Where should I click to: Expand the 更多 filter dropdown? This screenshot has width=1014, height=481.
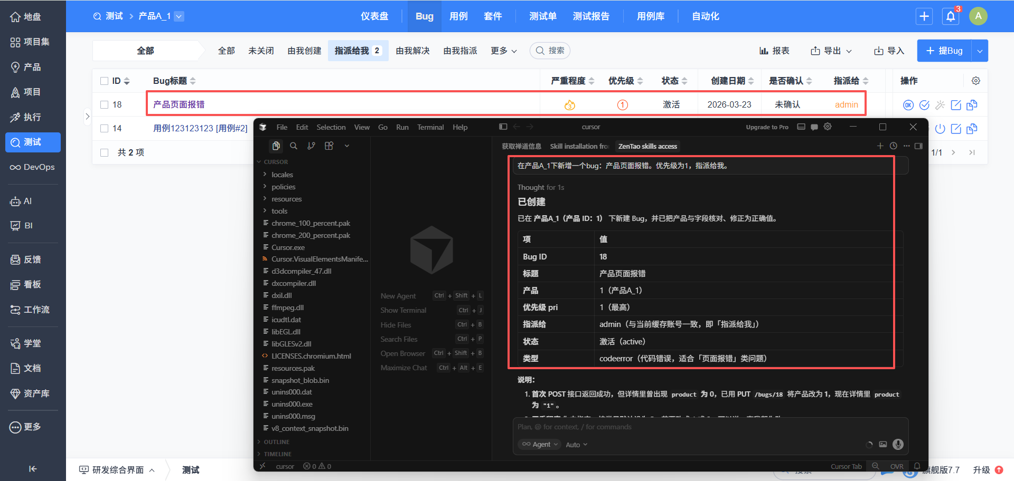504,51
